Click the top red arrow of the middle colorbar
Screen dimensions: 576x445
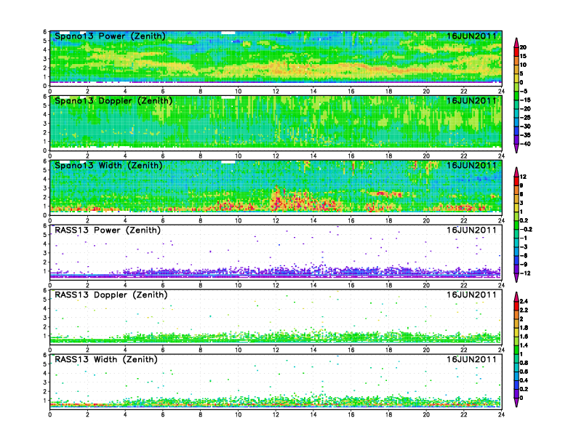[x=516, y=171]
